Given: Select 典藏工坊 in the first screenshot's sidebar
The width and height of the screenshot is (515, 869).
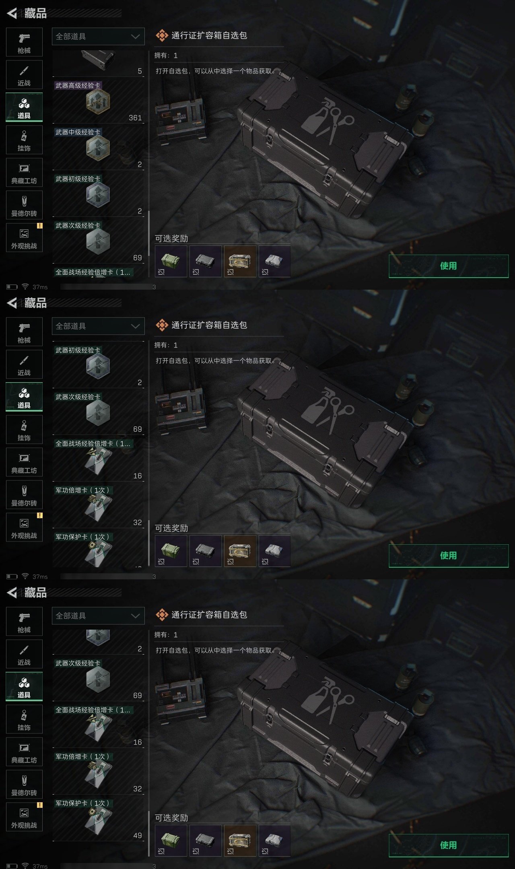Looking at the screenshot, I should (24, 173).
